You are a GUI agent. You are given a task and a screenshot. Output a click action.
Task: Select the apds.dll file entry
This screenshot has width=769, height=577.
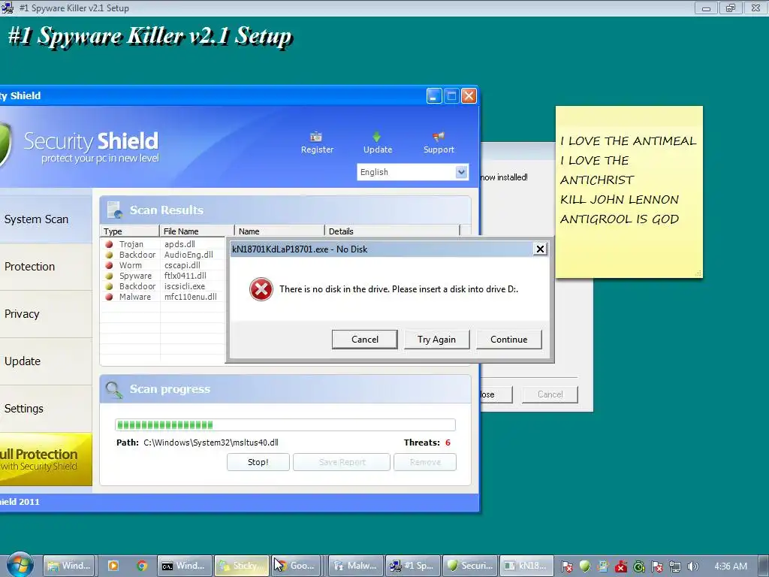coord(179,244)
